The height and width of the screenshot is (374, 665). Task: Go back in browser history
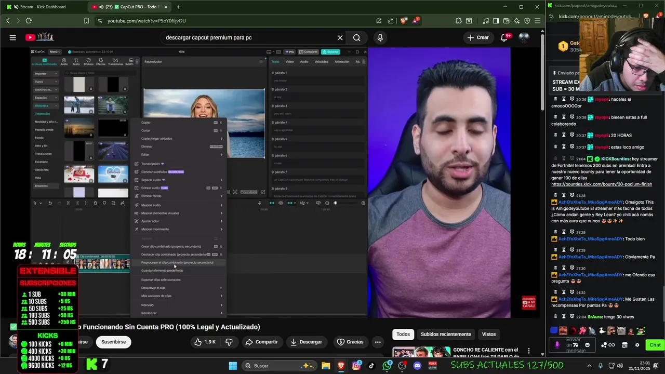pyautogui.click(x=8, y=21)
